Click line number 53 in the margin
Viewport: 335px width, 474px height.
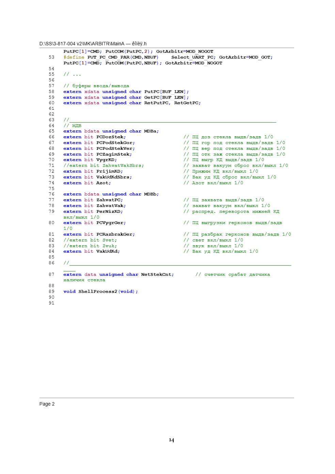51,57
